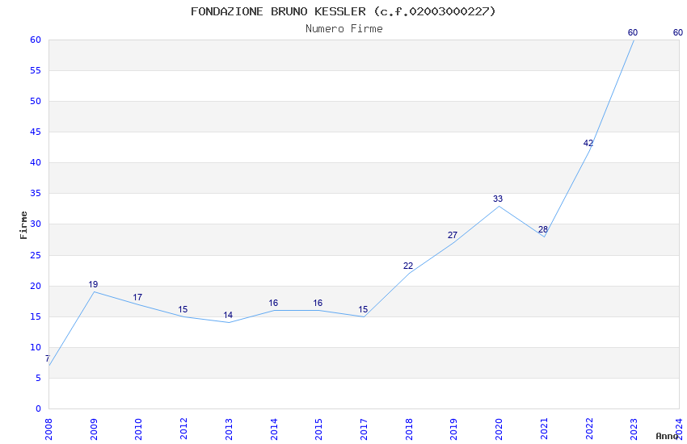Image resolution: width=687 pixels, height=444 pixels.
Task: Click the y-axis tick value 40
Action: tap(36, 163)
